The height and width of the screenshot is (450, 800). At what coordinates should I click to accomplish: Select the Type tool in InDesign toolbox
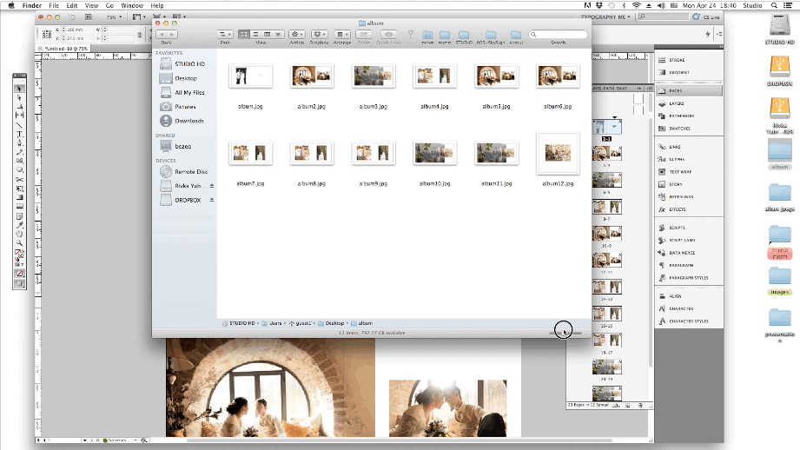click(x=19, y=134)
